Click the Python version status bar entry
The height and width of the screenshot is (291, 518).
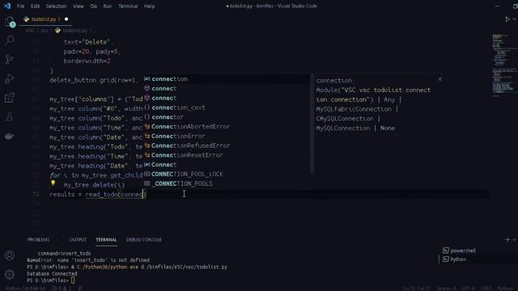click(25, 288)
